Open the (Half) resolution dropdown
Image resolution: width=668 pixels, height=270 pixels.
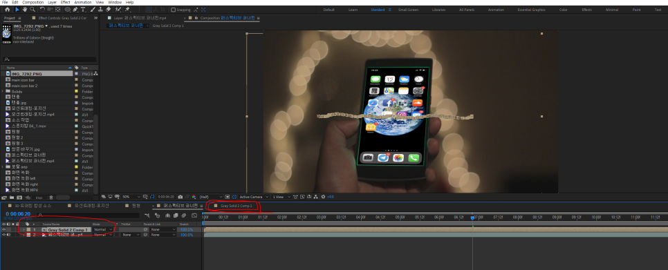click(210, 197)
